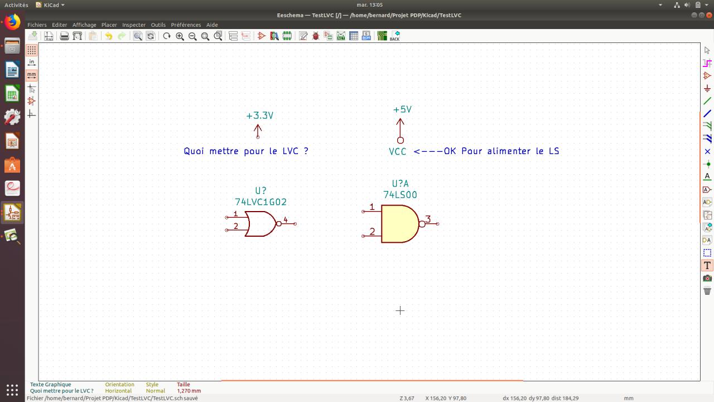This screenshot has height=402, width=714.
Task: Open the Inspecter menu
Action: pyautogui.click(x=134, y=25)
